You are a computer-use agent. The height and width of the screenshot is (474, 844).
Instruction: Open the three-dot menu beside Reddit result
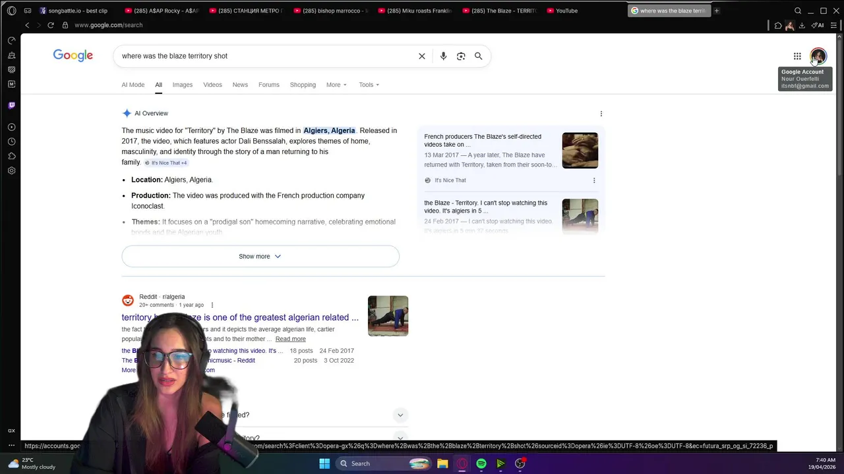(212, 305)
